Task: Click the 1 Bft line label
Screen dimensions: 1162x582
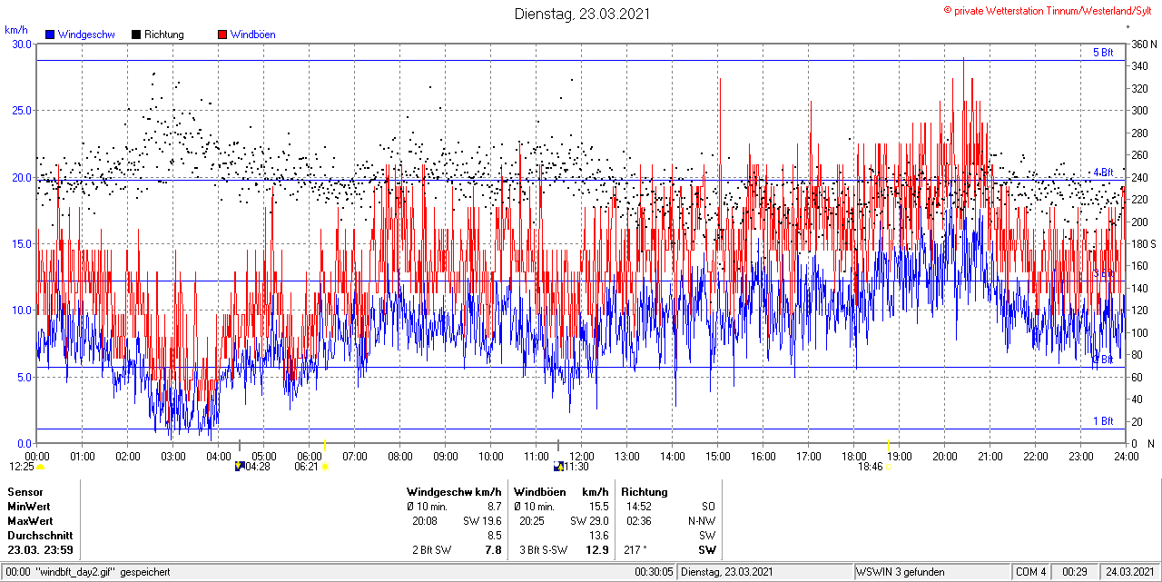Action: (x=1102, y=421)
